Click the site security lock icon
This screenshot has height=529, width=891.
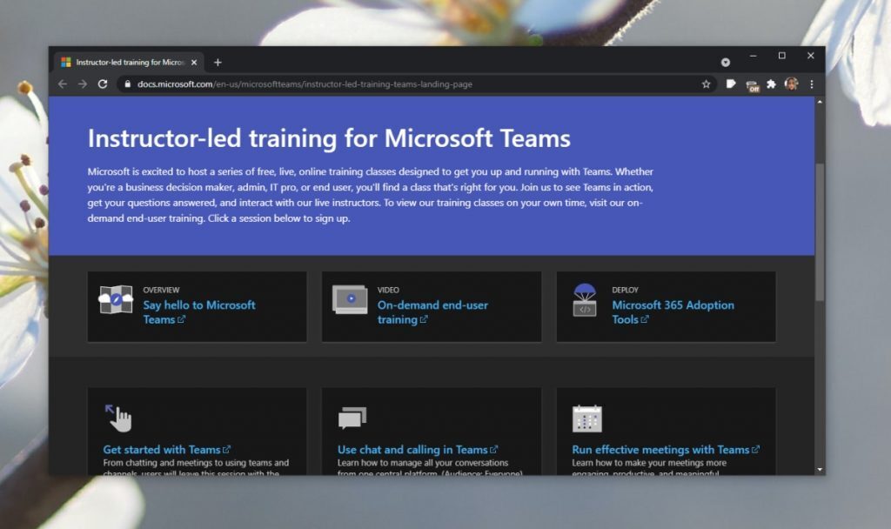pyautogui.click(x=127, y=84)
